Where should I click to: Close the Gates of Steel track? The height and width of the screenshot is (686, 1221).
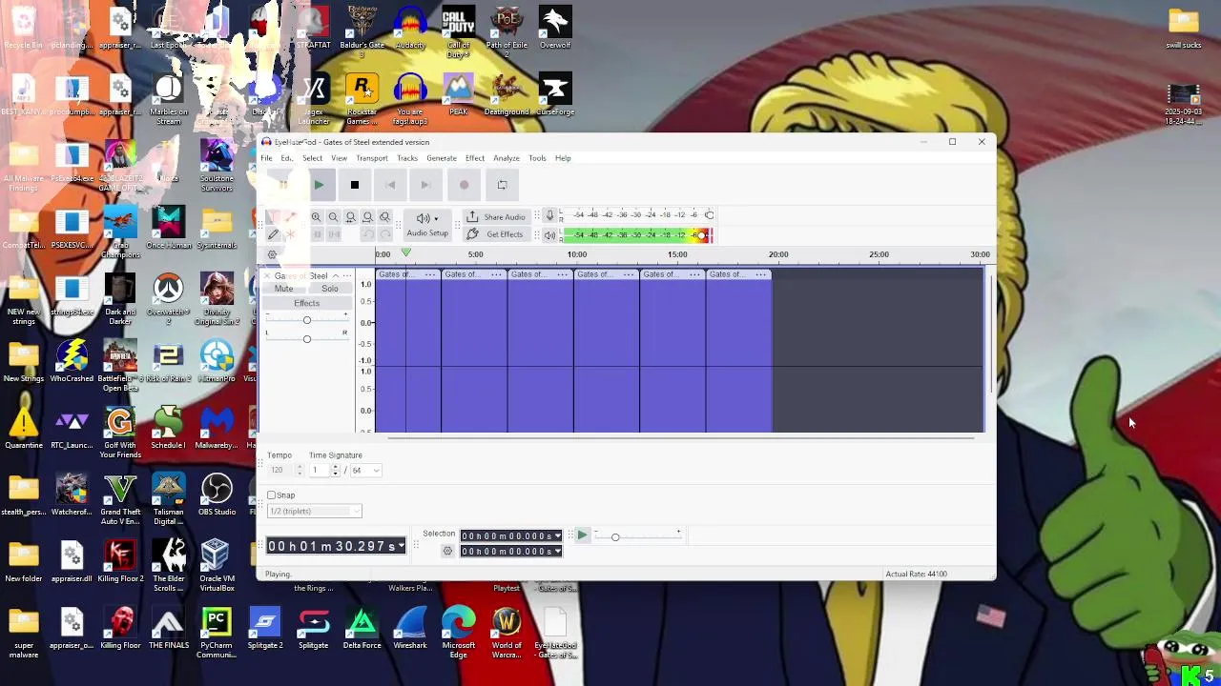coord(267,276)
